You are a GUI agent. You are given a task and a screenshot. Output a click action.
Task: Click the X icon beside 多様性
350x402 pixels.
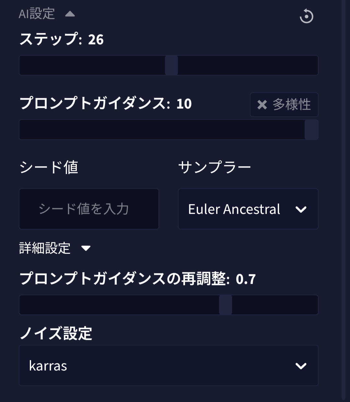(262, 105)
